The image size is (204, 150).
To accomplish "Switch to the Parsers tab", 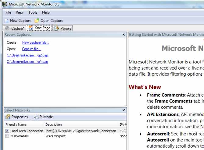I will (x=63, y=28).
